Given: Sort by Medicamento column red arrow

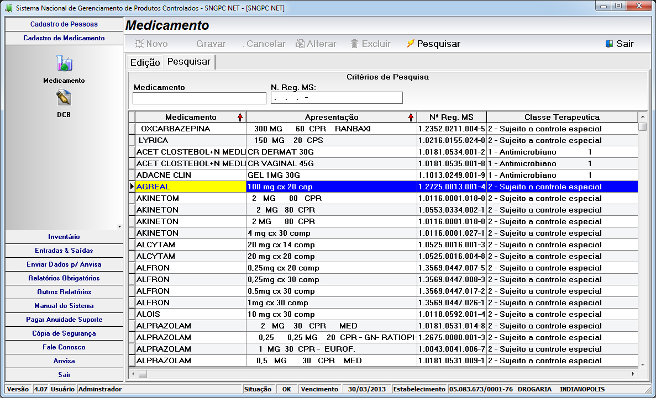Looking at the screenshot, I should coord(240,117).
